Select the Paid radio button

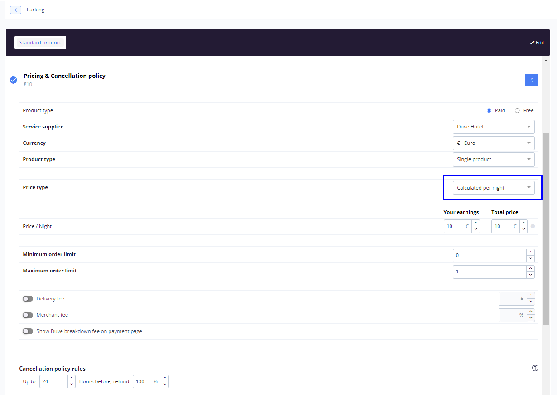[489, 110]
